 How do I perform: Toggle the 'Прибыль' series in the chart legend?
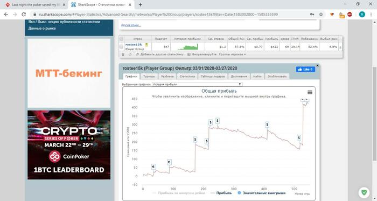coord(221,193)
